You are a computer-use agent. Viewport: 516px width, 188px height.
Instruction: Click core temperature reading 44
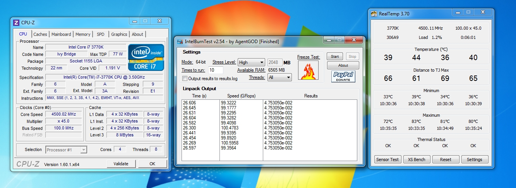[x=417, y=58]
